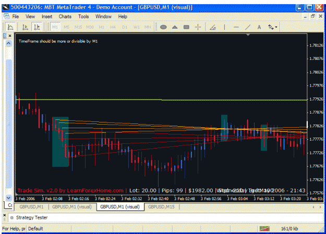The width and height of the screenshot is (326, 234).
Task: Click the Default profile in status bar
Action: (x=35, y=229)
